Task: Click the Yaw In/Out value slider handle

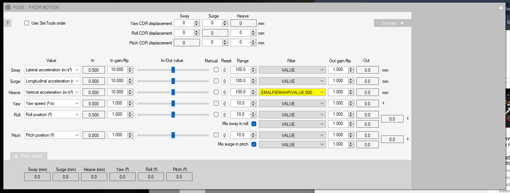Action: point(173,103)
